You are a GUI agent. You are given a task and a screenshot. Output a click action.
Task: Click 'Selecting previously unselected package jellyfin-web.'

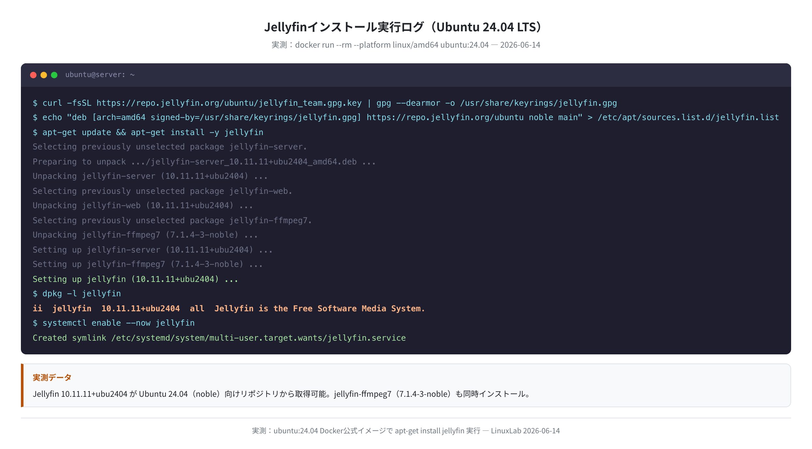coord(163,191)
